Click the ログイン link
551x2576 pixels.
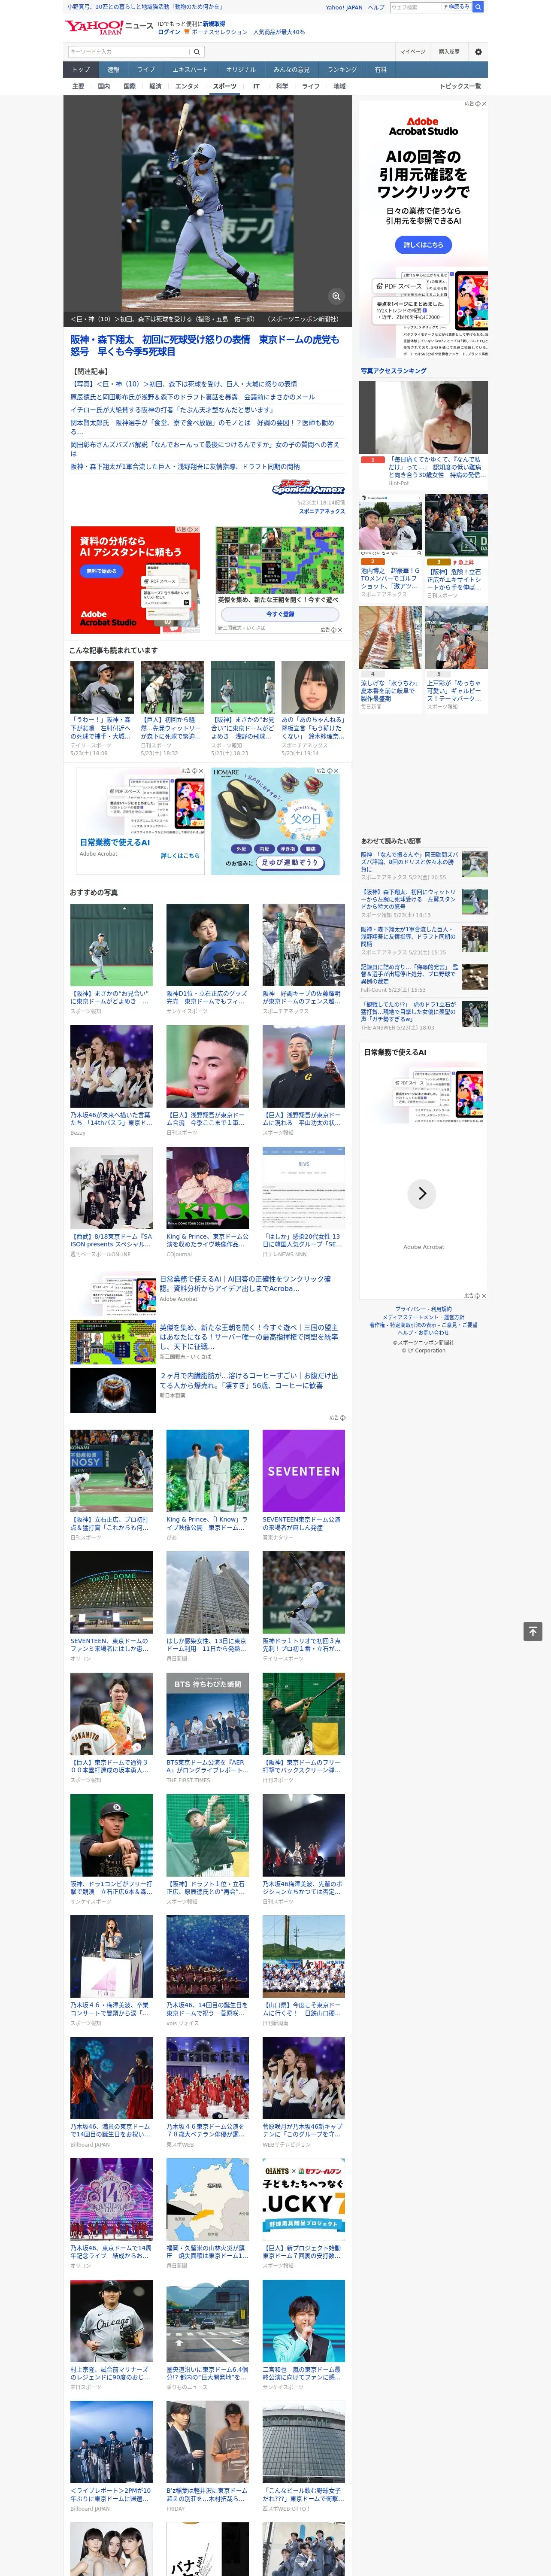[x=169, y=32]
